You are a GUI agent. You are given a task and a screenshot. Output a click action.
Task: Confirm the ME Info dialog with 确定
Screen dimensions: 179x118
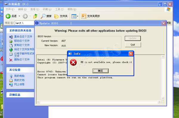tap(101, 71)
